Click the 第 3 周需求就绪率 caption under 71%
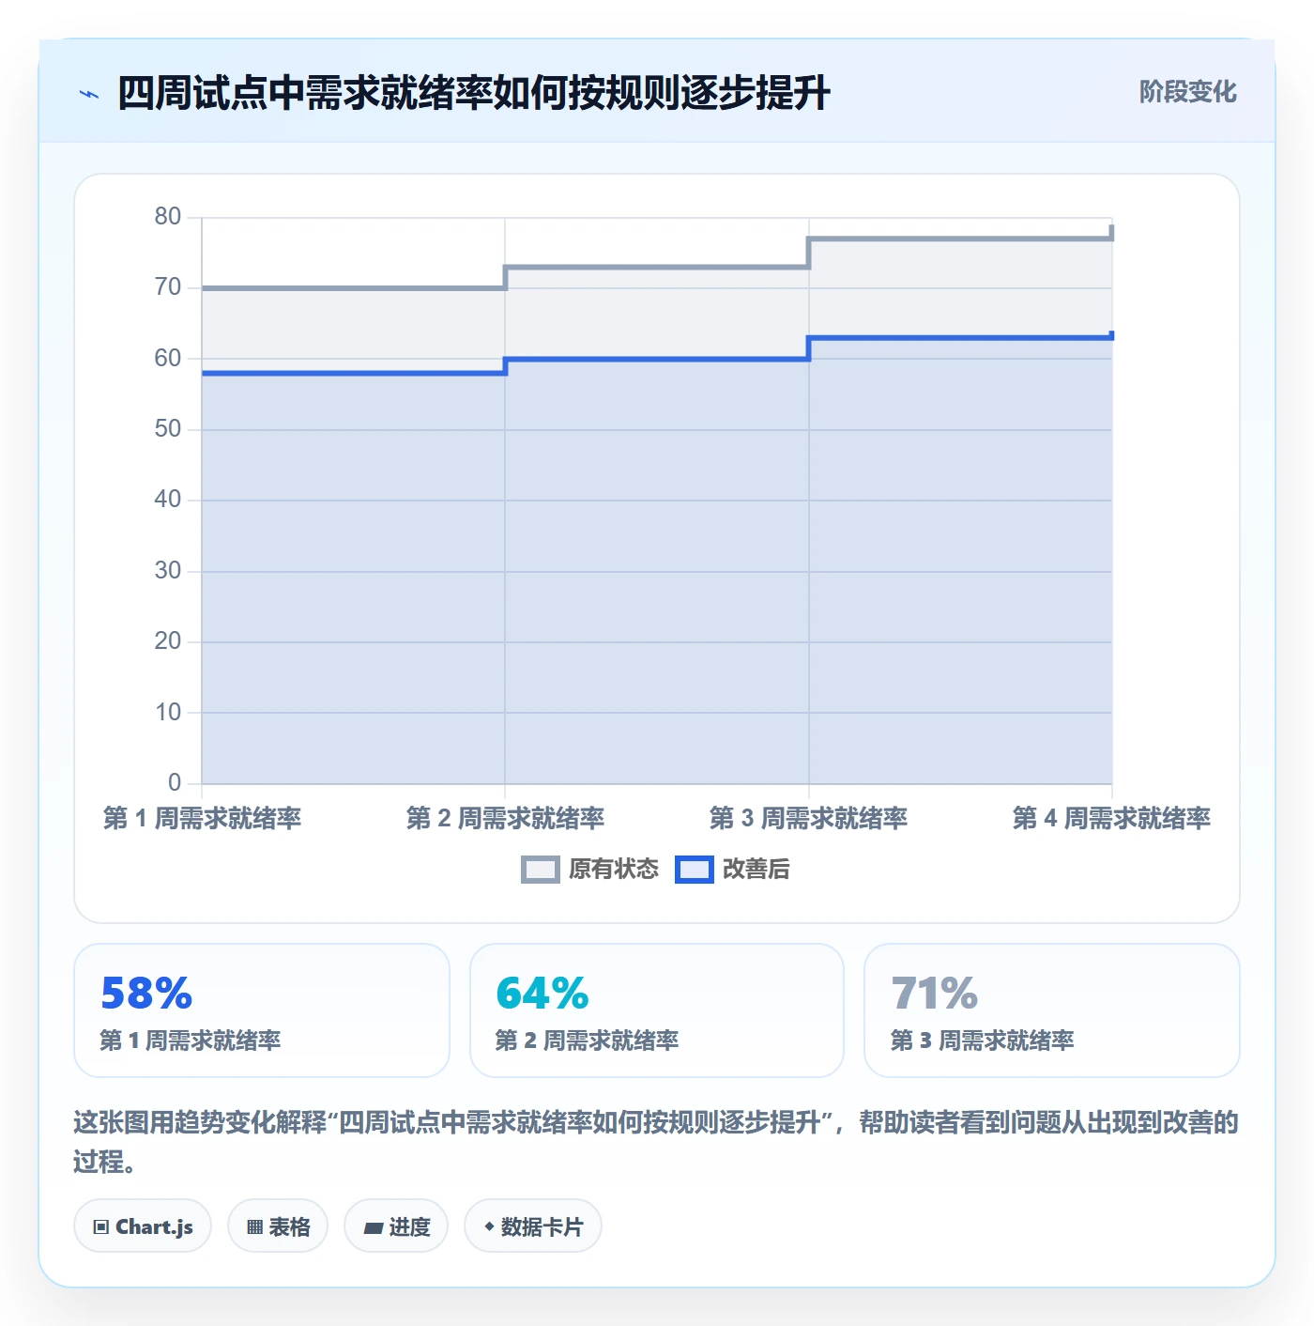The height and width of the screenshot is (1326, 1314). tap(982, 1041)
